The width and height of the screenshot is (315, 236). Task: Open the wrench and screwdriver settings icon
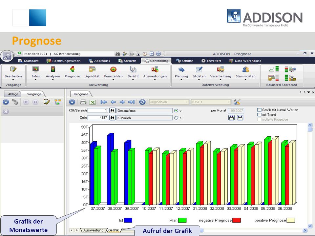pyautogui.click(x=237, y=102)
